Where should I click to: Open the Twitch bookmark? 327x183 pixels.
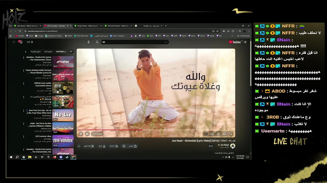[30, 36]
